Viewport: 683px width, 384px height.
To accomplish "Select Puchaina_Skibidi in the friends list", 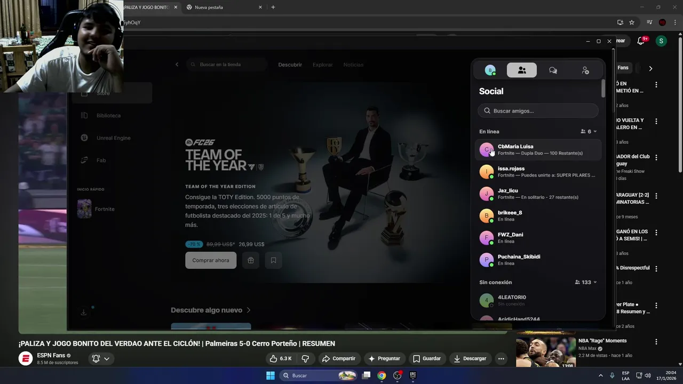I will point(538,260).
